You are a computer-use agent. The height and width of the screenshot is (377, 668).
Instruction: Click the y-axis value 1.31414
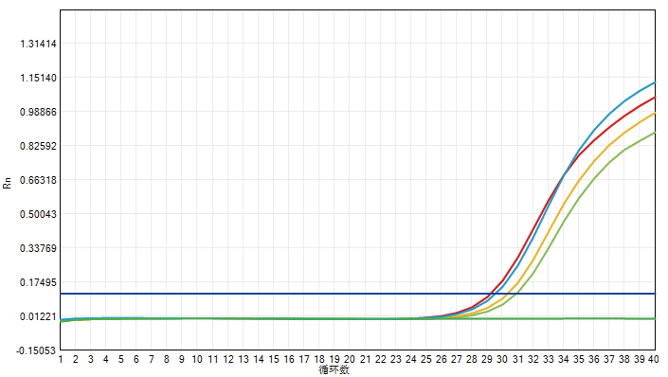(38, 44)
